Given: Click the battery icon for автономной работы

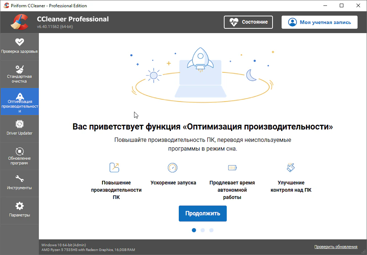Looking at the screenshot, I should pyautogui.click(x=232, y=167).
